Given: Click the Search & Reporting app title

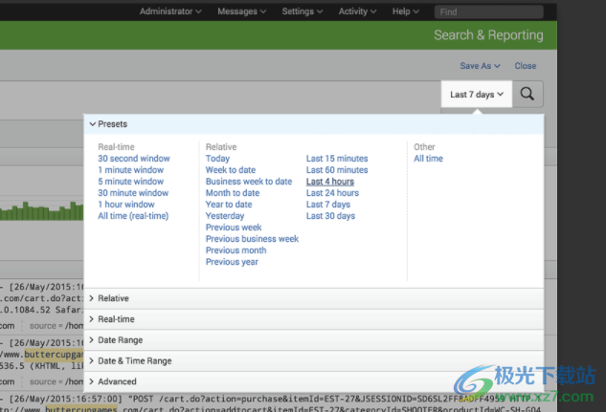Looking at the screenshot, I should pos(488,35).
